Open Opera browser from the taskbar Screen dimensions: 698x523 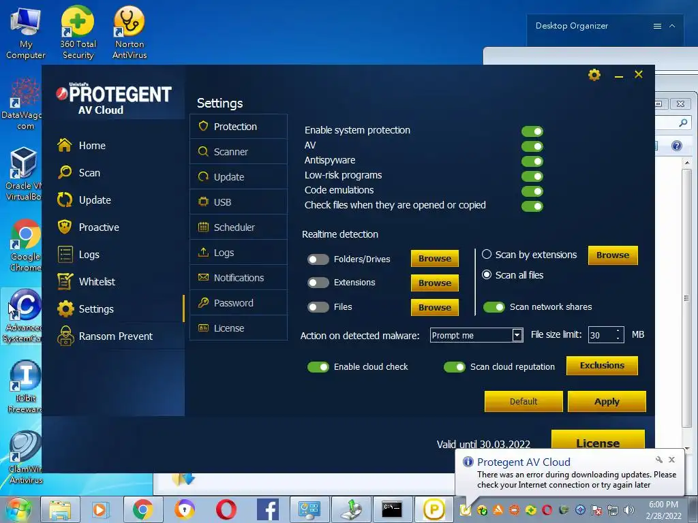pyautogui.click(x=226, y=509)
